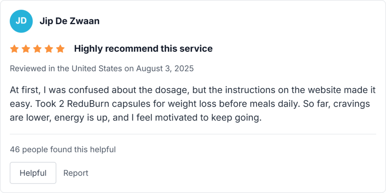The width and height of the screenshot is (386, 193).
Task: Click the second orange star
Action: click(26, 49)
